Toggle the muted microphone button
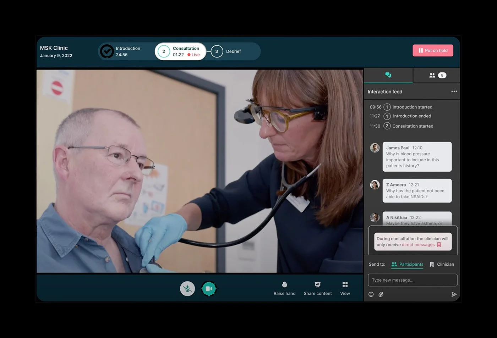The height and width of the screenshot is (338, 497). (x=187, y=289)
